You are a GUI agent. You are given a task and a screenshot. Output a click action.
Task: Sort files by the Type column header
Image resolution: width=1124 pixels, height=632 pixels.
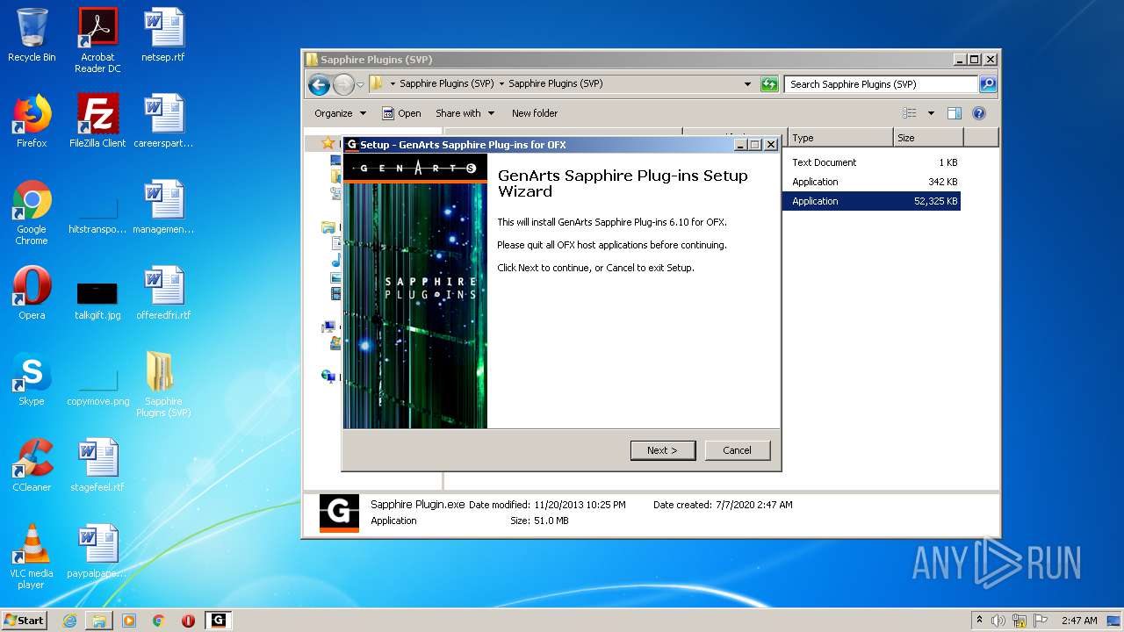tap(840, 138)
